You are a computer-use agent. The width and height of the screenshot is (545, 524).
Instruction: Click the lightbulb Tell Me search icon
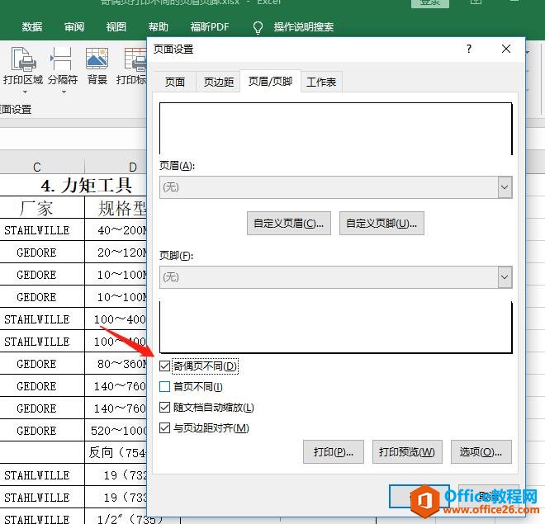pos(258,27)
